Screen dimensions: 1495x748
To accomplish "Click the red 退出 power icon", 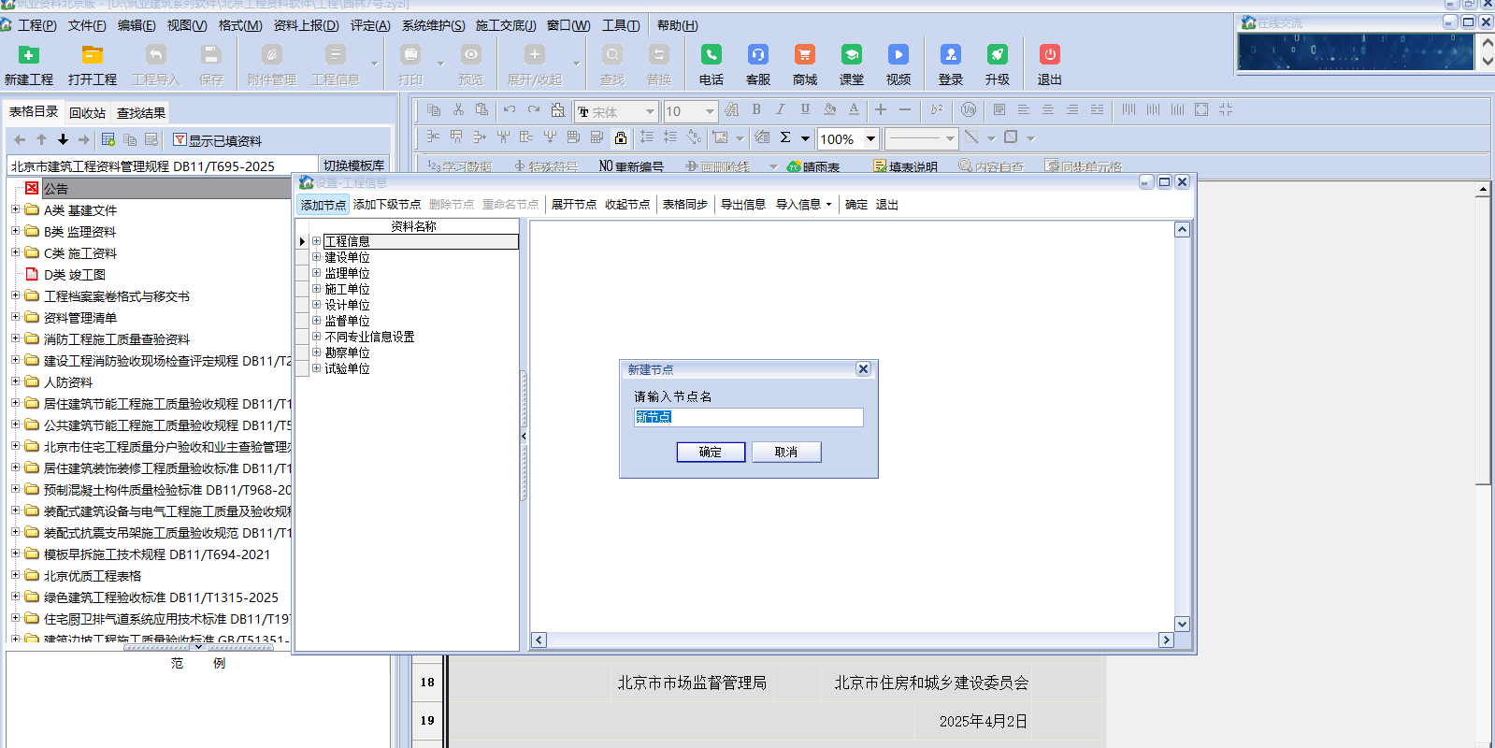I will click(x=1049, y=55).
